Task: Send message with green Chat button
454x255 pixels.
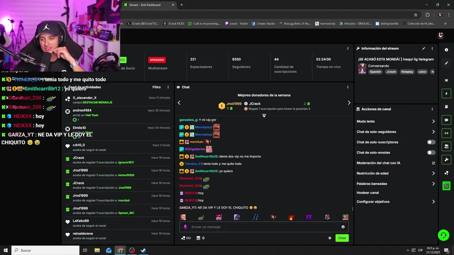Action: pos(342,238)
